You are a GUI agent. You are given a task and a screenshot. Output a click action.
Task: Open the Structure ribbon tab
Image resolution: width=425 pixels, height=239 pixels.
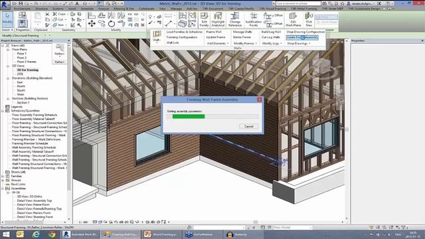(41, 9)
